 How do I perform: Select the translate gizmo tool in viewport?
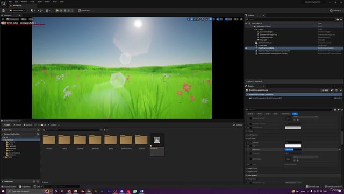coord(192,19)
